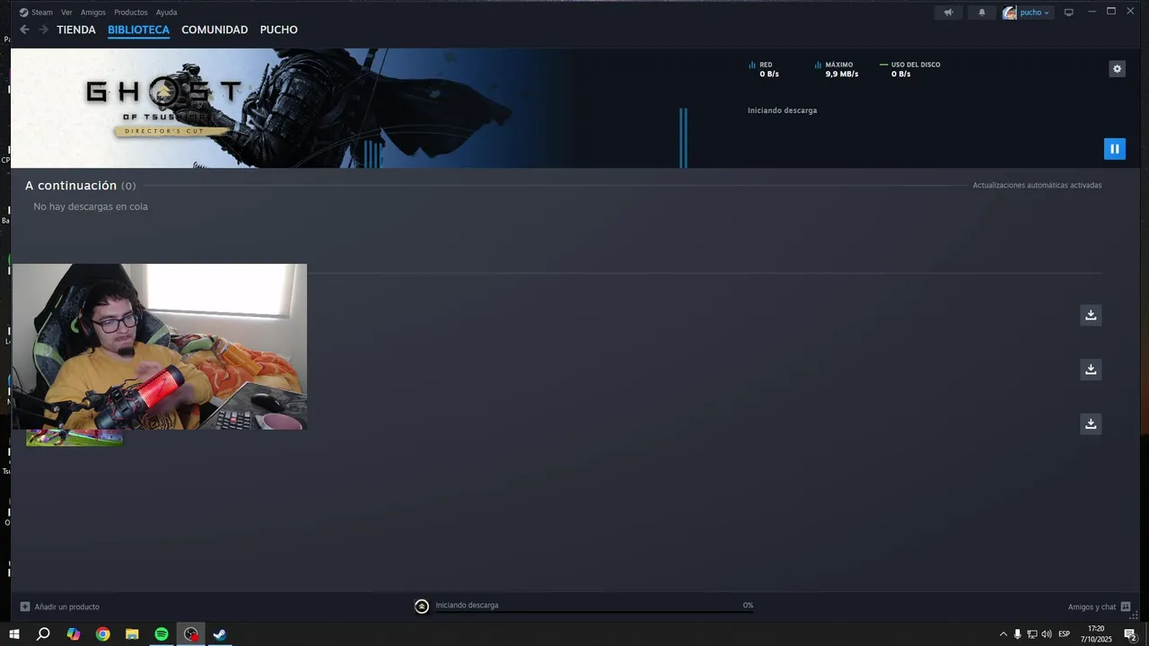Image resolution: width=1149 pixels, height=646 pixels.
Task: Click the 'Iniciando descarga' banner status text
Action: (x=782, y=110)
